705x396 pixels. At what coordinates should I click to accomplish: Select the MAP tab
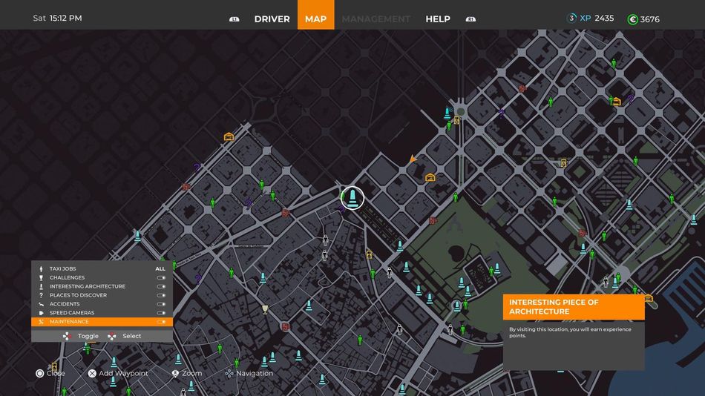pos(315,15)
